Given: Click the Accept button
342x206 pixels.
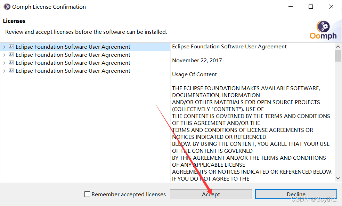Looking at the screenshot, I should (x=211, y=194).
